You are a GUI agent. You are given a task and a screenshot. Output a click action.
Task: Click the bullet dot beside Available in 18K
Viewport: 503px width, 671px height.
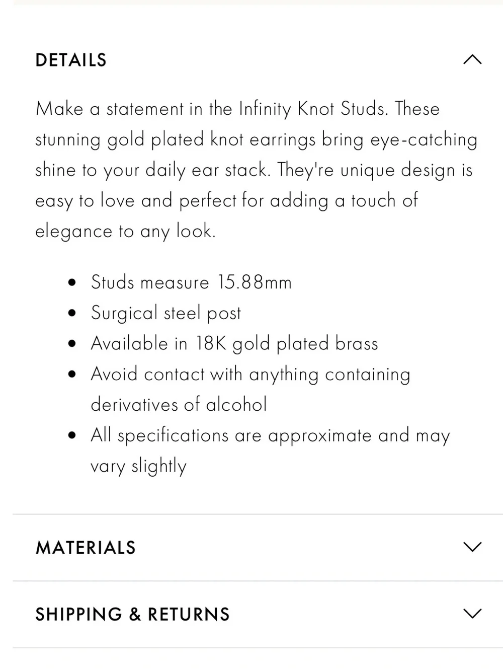[73, 345]
